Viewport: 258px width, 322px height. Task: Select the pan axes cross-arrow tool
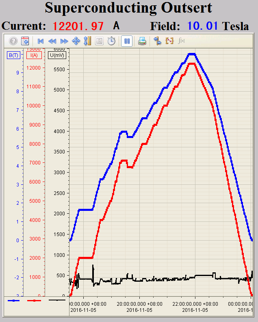pos(76,41)
